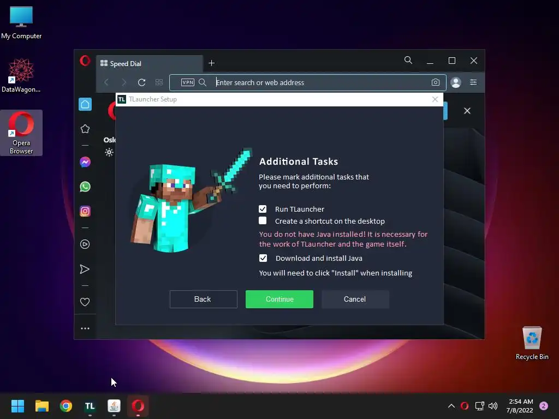Open File Explorer from taskbar
The width and height of the screenshot is (559, 419).
(x=41, y=406)
